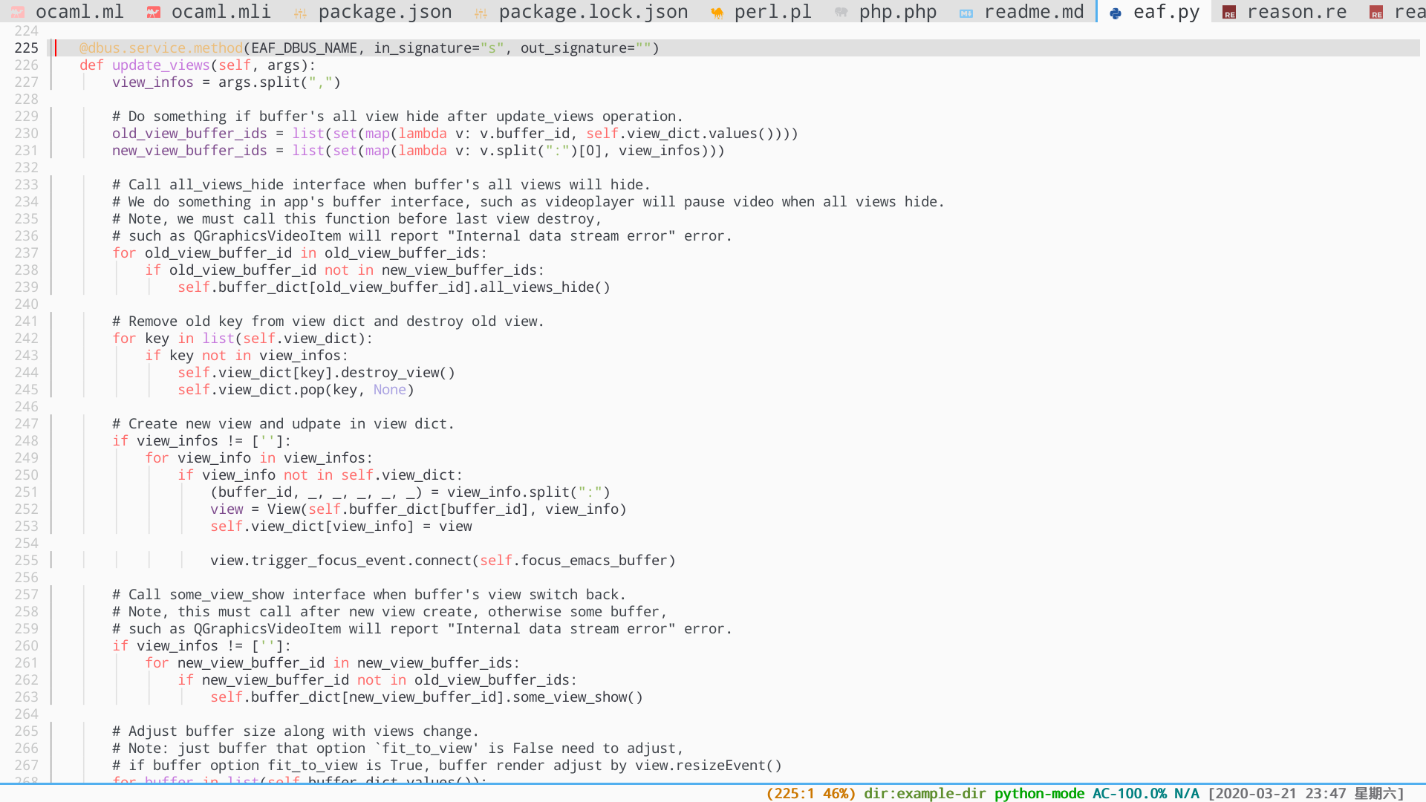Click the elephant icon on php.php tab
Screen dimensions: 1426x802
tap(841, 13)
